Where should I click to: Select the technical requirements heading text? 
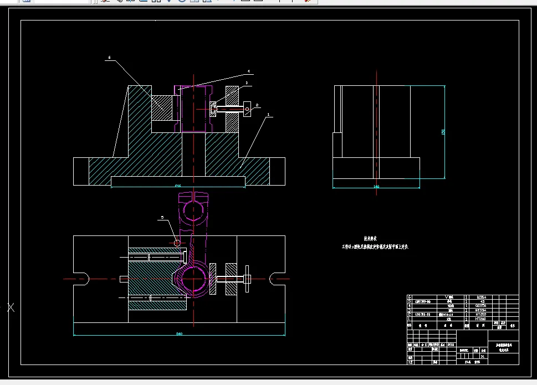pyautogui.click(x=370, y=239)
